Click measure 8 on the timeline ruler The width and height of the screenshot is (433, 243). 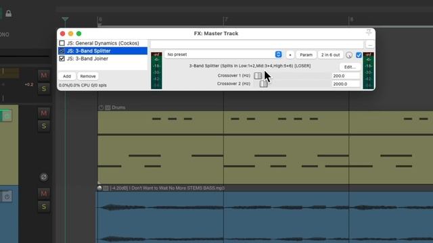[x=352, y=20]
